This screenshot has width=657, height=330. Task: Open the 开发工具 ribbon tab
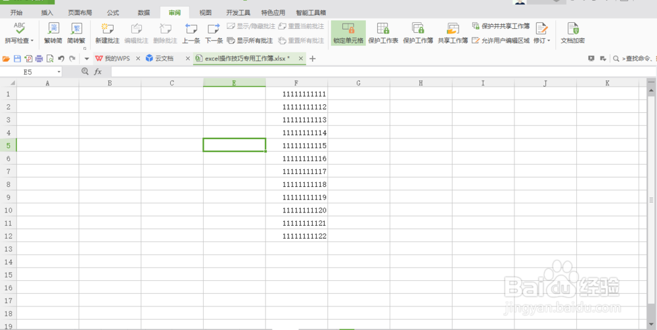coord(238,12)
